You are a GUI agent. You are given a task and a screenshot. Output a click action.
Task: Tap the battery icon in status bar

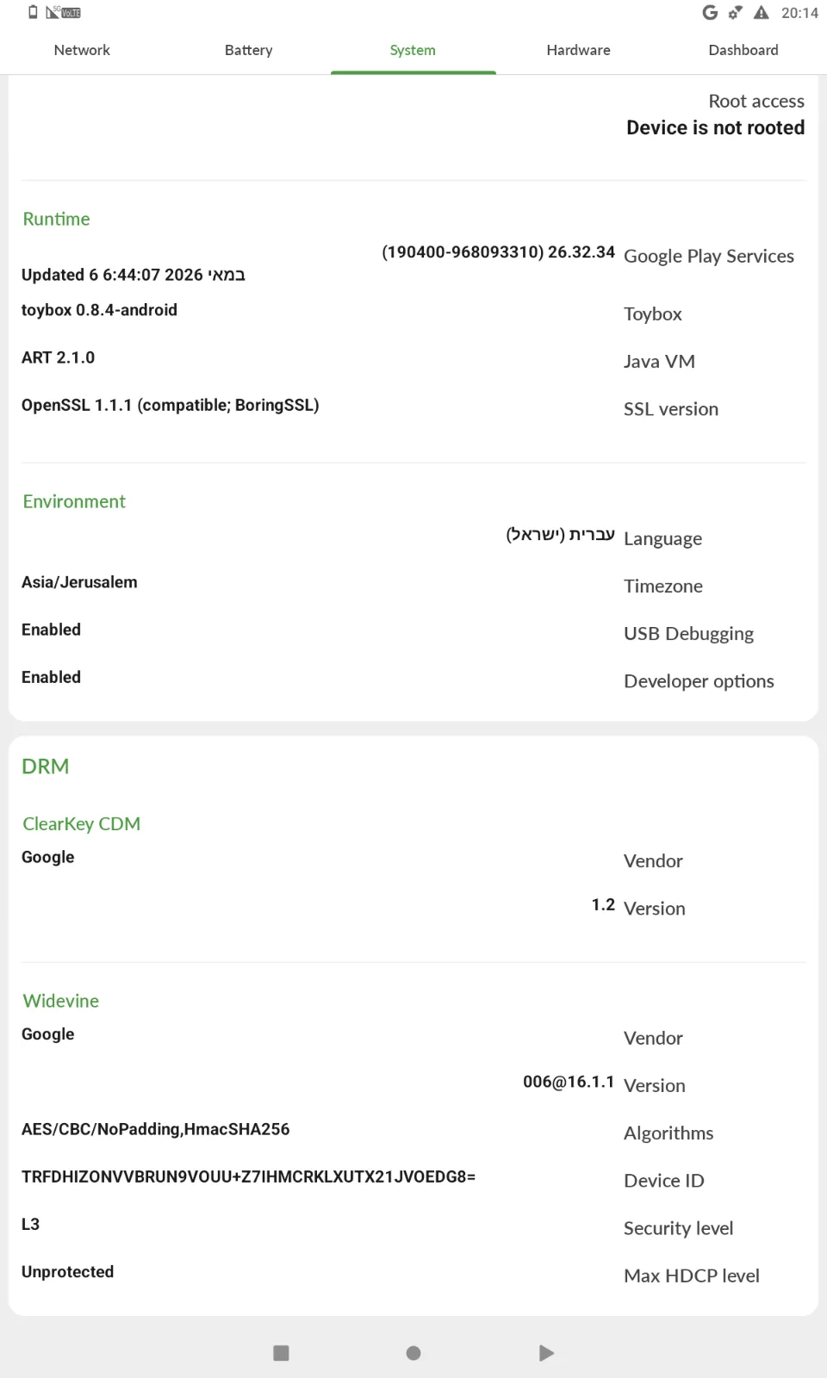point(33,12)
